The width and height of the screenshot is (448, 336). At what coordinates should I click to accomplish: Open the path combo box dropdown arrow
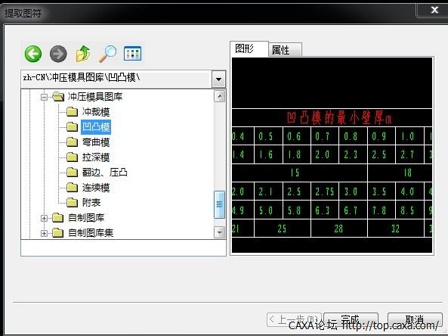pos(218,79)
